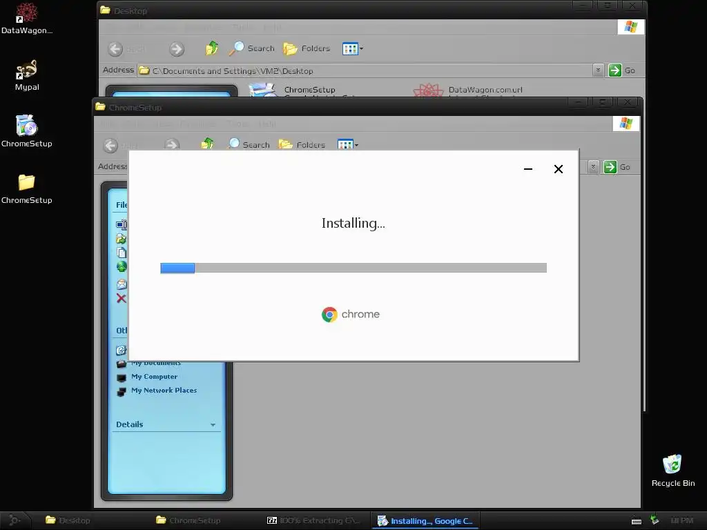Click the Installing... status text
Image resolution: width=707 pixels, height=530 pixels.
[353, 223]
